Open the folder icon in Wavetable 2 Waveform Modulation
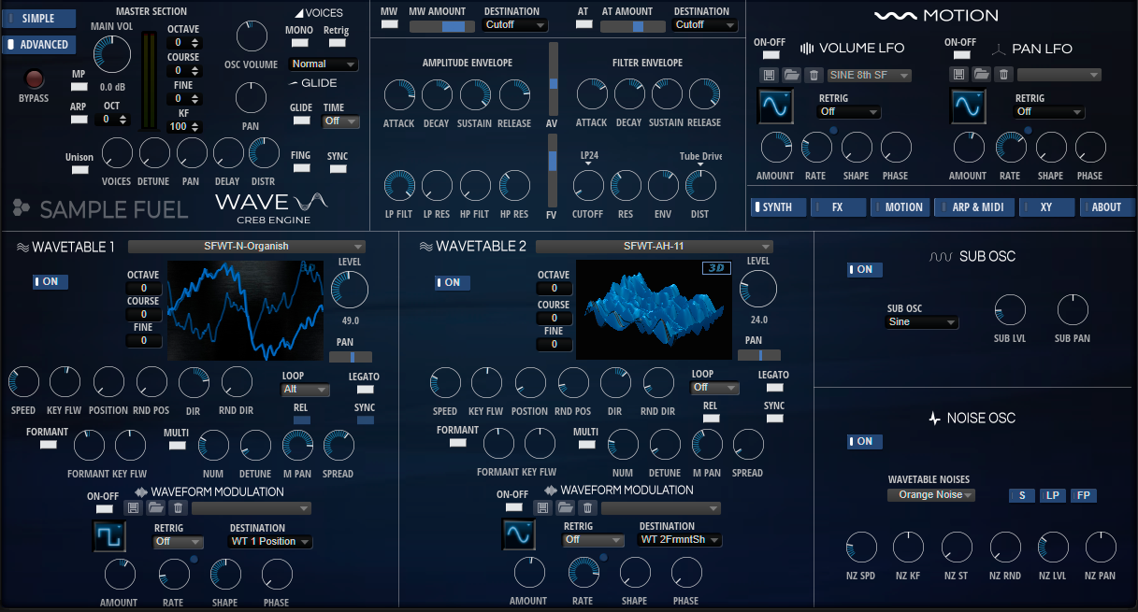Image resolution: width=1138 pixels, height=612 pixels. (565, 507)
